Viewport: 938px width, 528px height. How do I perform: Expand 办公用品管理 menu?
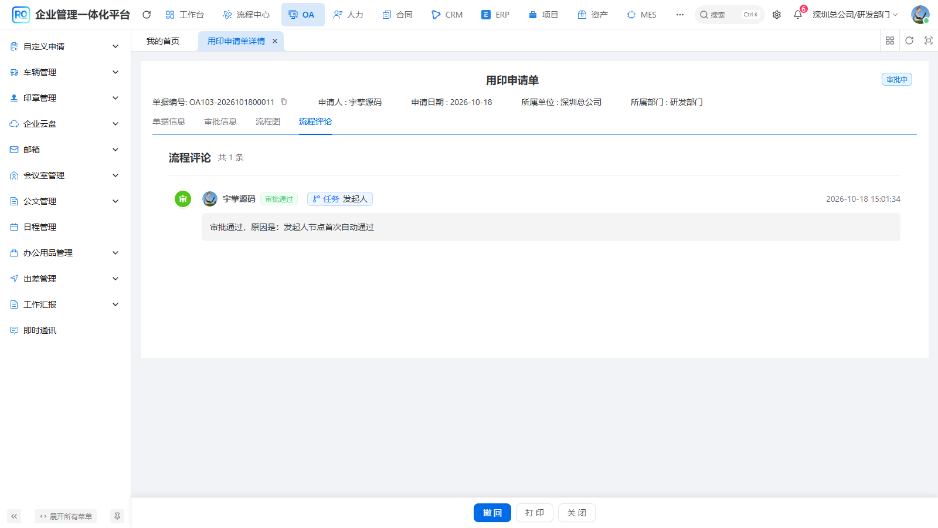coord(65,253)
